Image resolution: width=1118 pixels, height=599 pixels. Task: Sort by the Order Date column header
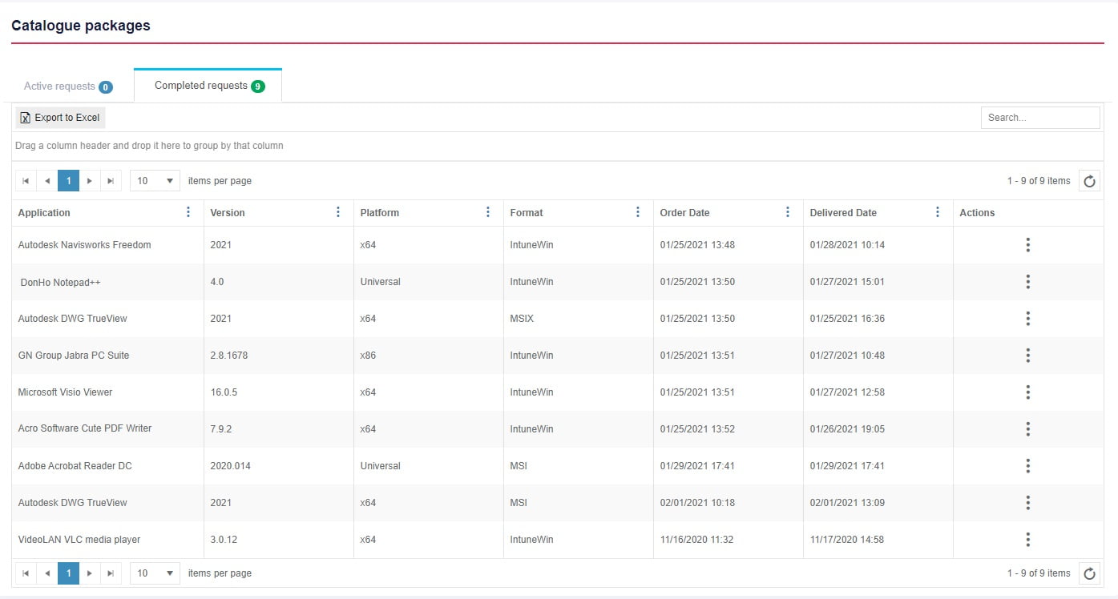coord(685,213)
